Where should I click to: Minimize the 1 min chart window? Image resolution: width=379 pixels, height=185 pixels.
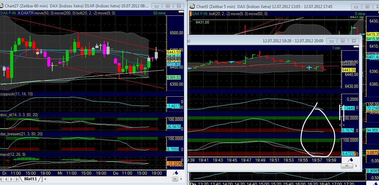[x=332, y=41]
